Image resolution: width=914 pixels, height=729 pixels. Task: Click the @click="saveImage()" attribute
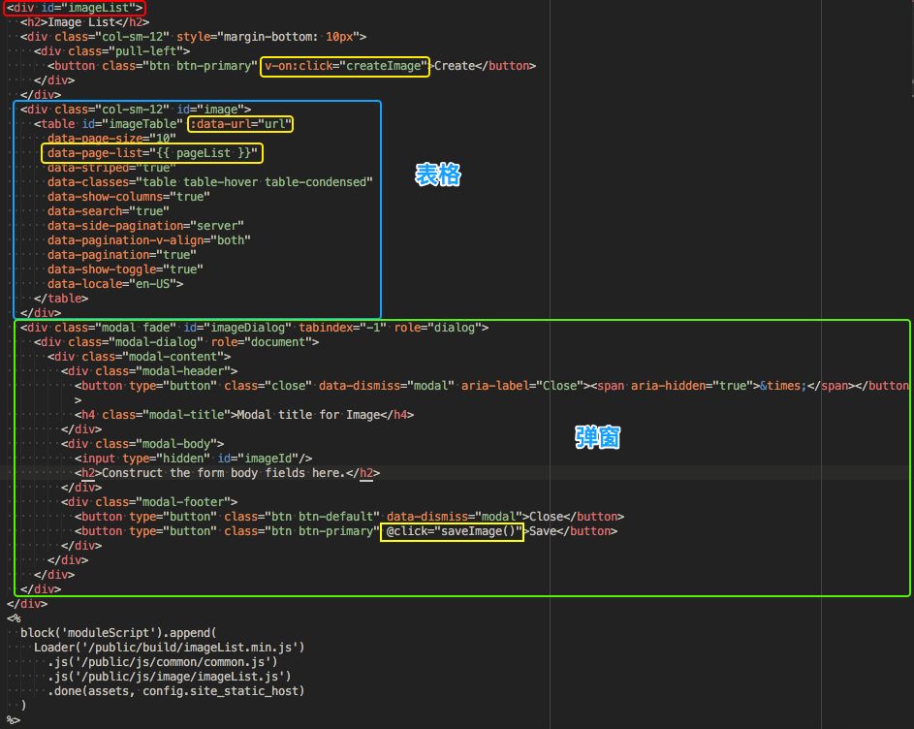click(452, 531)
